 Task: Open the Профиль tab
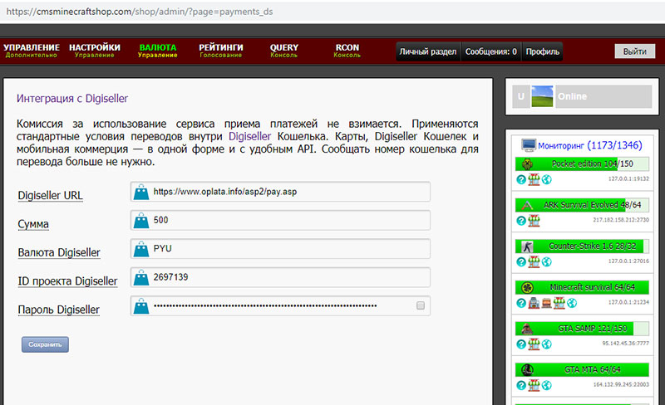click(x=543, y=51)
